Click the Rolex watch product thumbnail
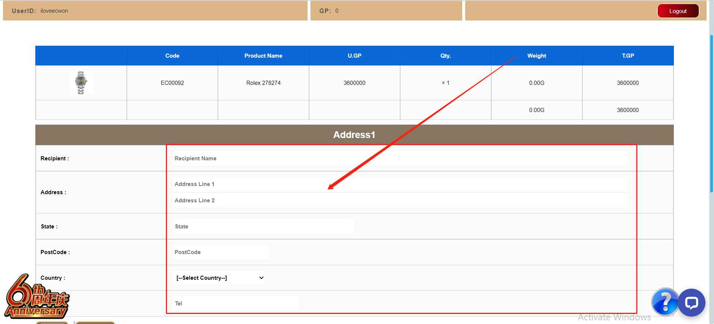 [x=81, y=83]
